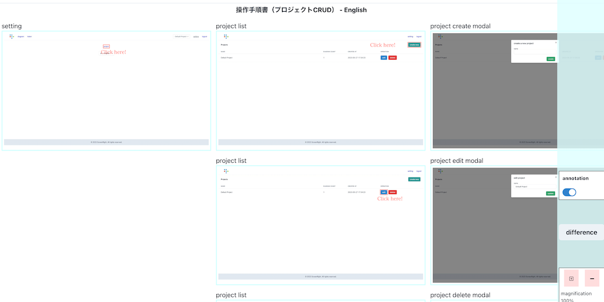Click the document title ending in '- English'
Screen dimensions: 604x302
[x=301, y=10]
